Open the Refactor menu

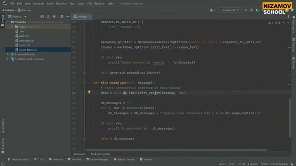tap(62, 4)
